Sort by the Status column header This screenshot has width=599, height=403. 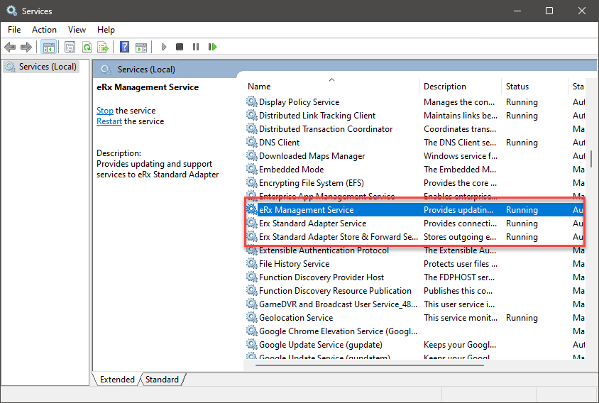coord(535,87)
